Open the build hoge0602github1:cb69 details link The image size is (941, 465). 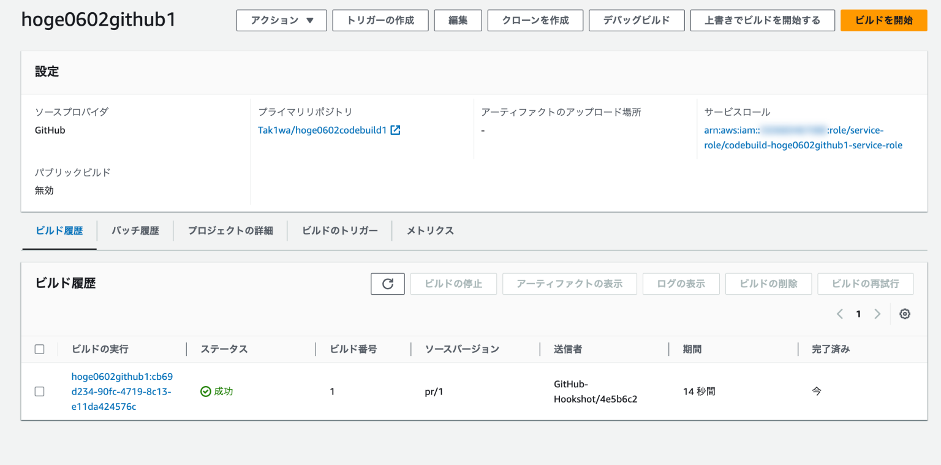click(121, 391)
